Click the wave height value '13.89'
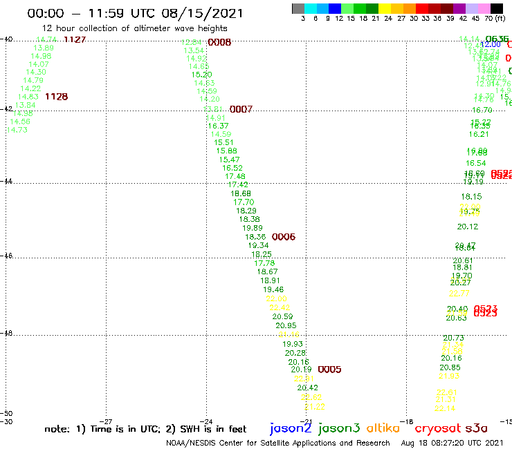Image resolution: width=512 pixels, height=449 pixels. [x=44, y=48]
